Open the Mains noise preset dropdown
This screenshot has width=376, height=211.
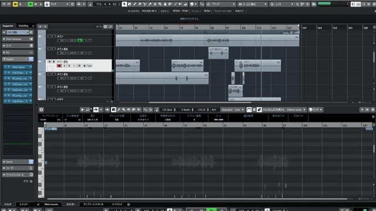coord(296,110)
